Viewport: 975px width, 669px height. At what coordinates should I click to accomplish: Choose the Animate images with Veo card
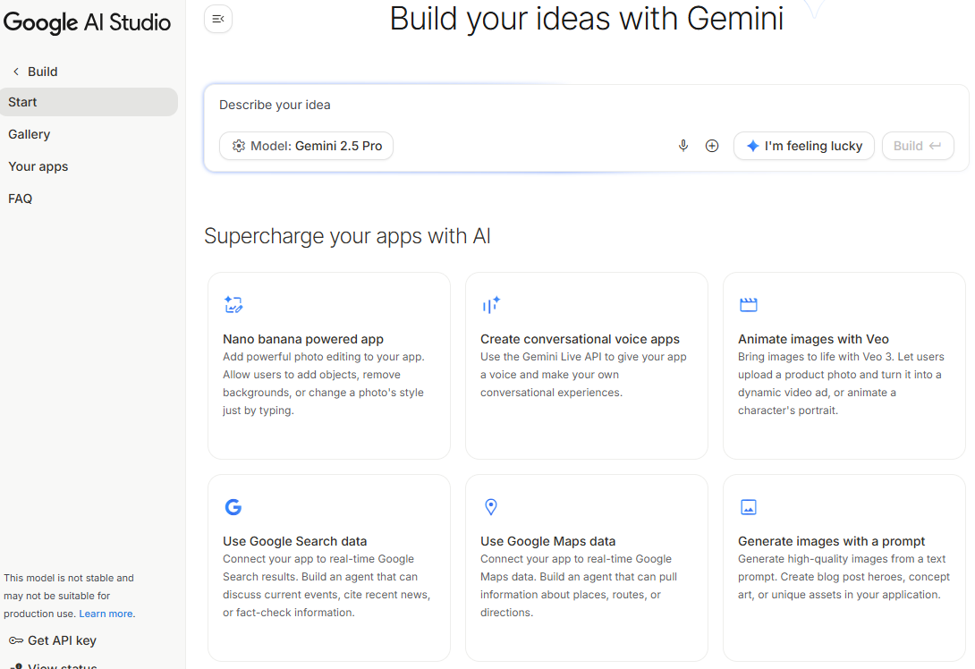pos(844,366)
